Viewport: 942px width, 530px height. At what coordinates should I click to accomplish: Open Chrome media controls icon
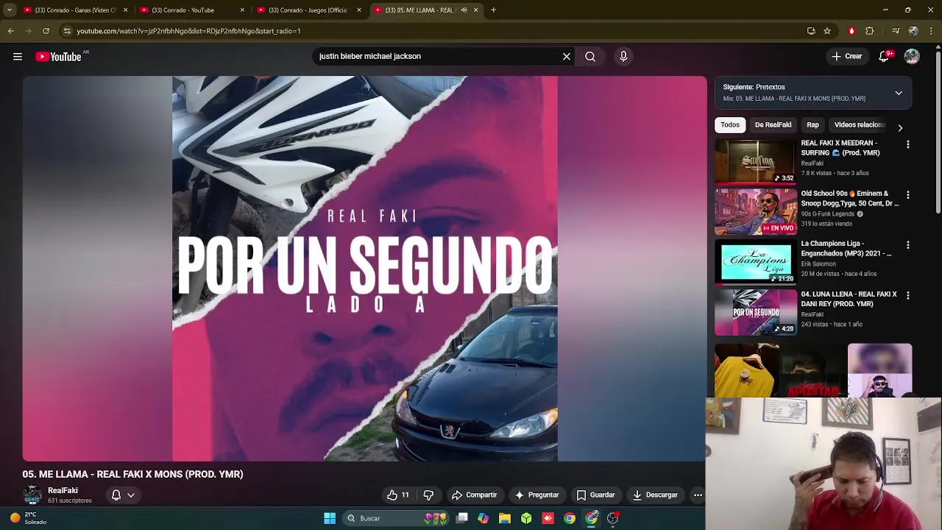895,31
